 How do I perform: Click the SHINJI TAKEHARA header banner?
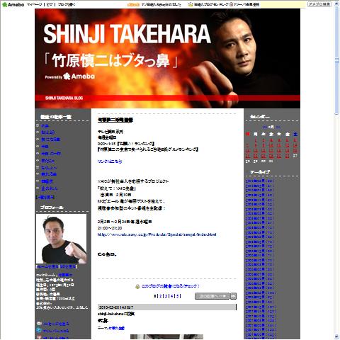pos(167,59)
